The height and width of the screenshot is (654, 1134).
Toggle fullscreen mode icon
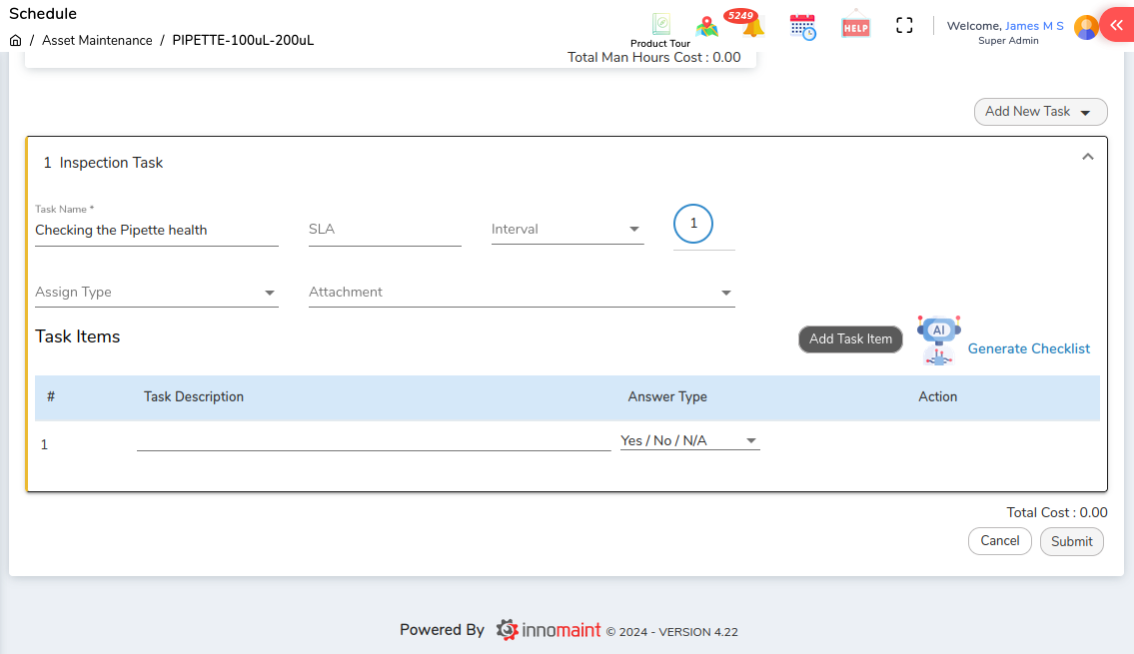pyautogui.click(x=904, y=26)
